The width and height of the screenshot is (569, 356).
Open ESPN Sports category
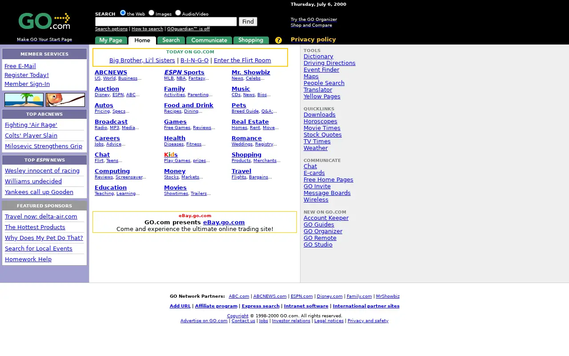184,72
